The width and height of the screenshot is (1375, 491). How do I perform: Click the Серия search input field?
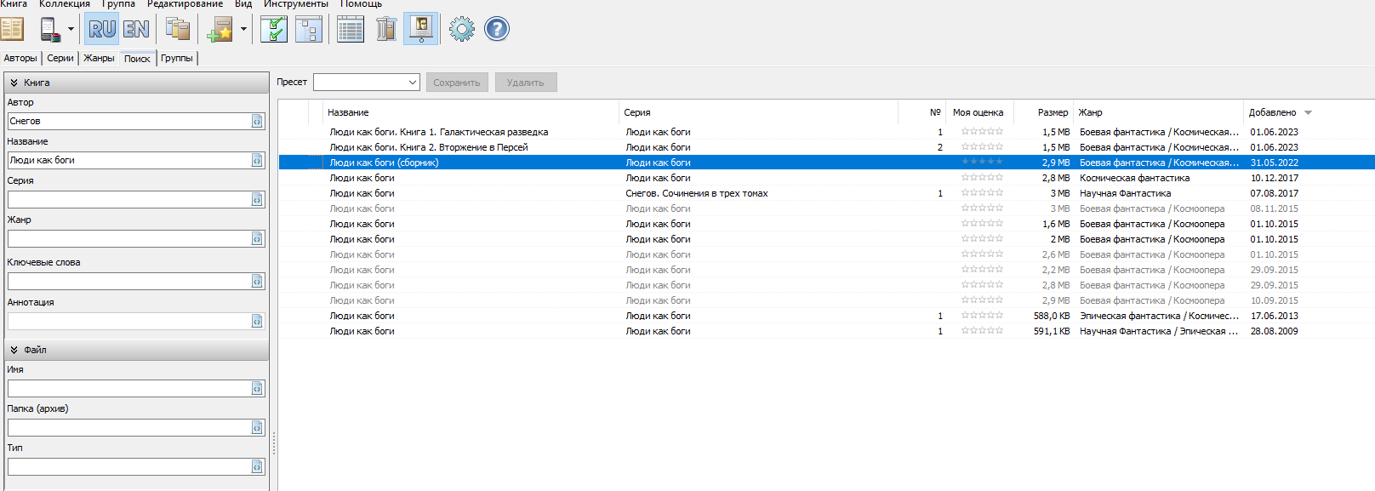pos(129,199)
